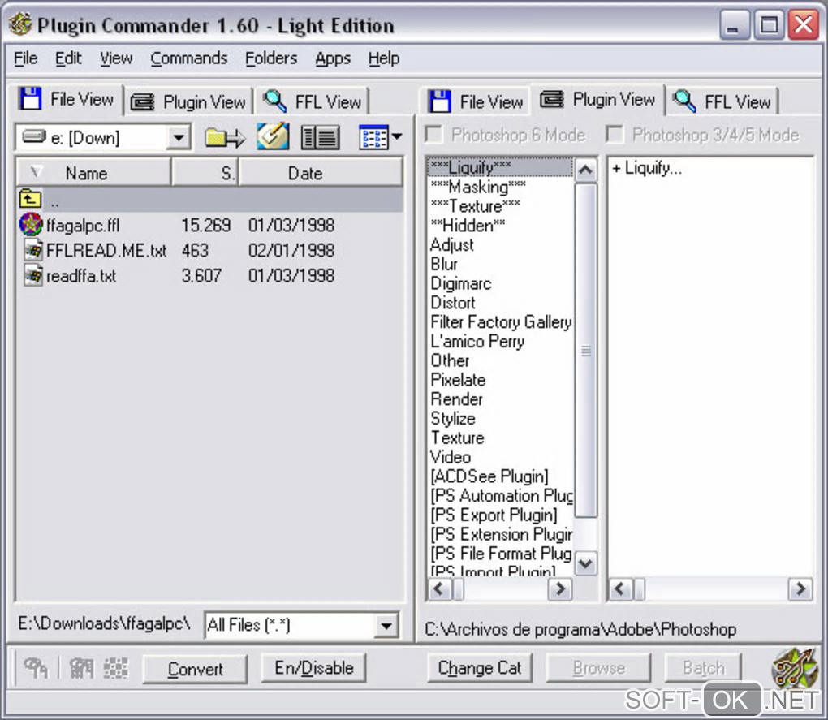Click plugin list horizontal scroll right arrow

click(x=800, y=589)
